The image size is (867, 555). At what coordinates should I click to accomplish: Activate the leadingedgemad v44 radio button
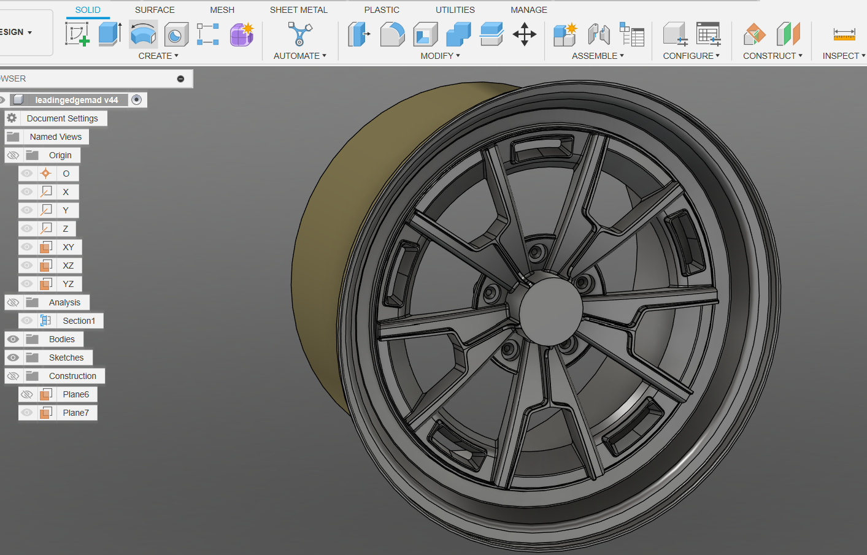pyautogui.click(x=137, y=100)
